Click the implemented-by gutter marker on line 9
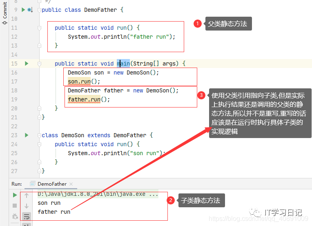Viewport: 312px width, 226px height. coord(30,9)
